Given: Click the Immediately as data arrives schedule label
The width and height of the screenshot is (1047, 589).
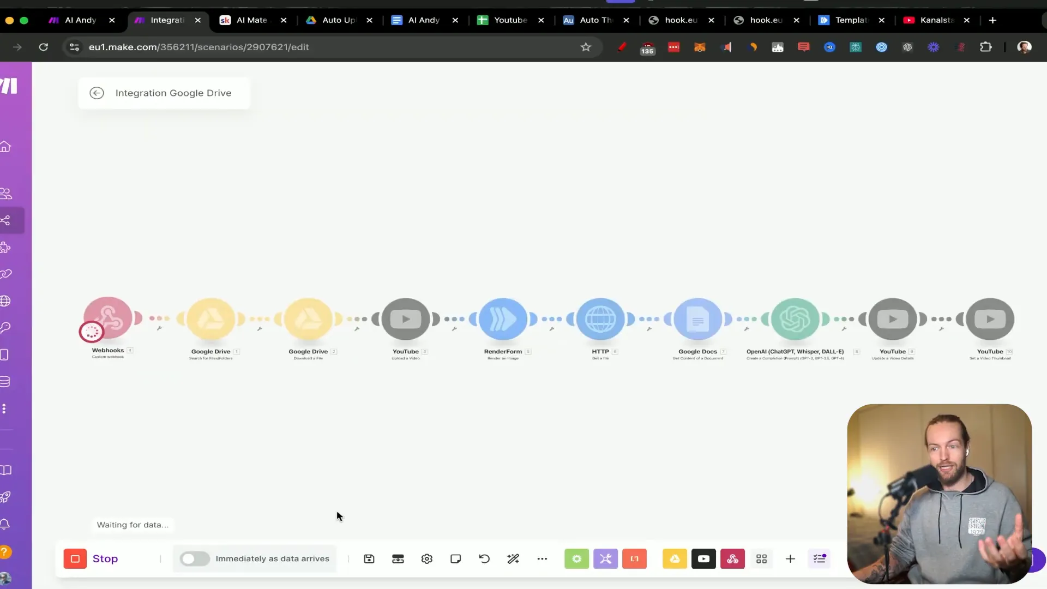Looking at the screenshot, I should [x=272, y=558].
